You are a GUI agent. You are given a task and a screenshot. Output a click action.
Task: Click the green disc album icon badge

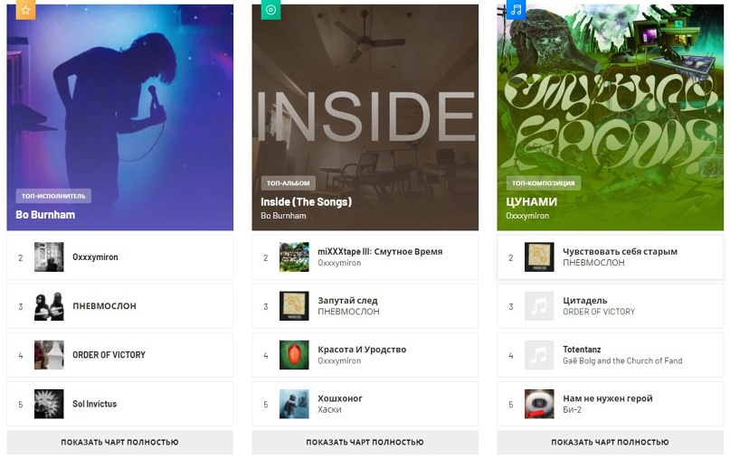point(270,9)
